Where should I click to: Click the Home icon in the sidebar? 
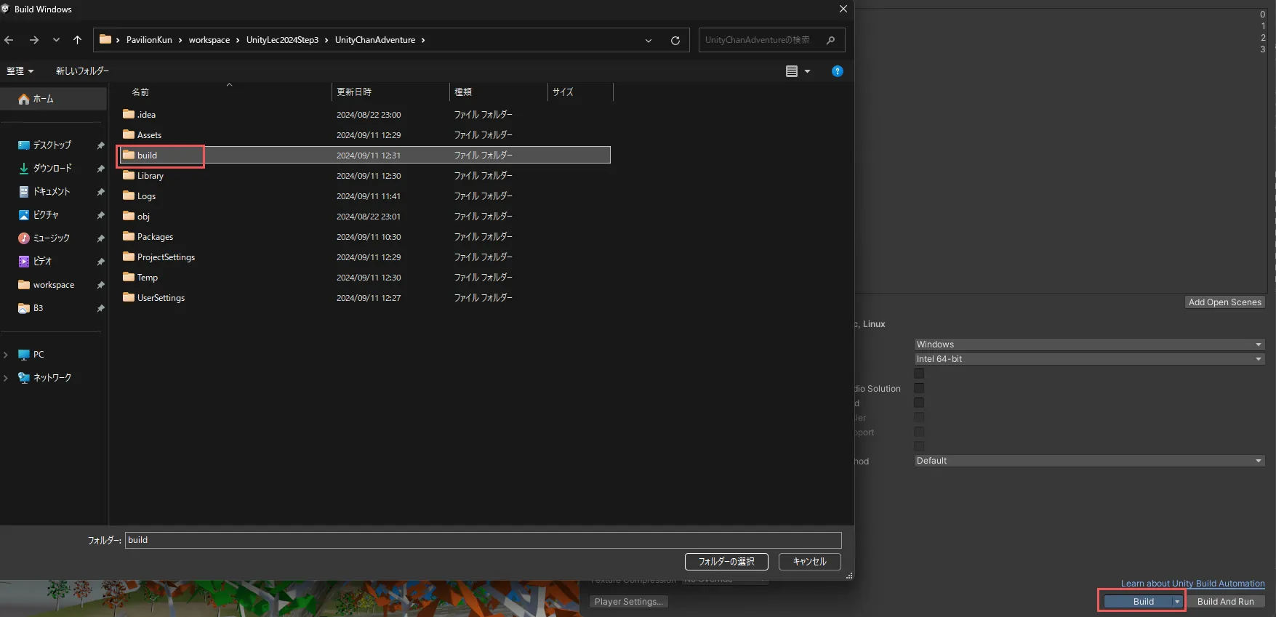(24, 99)
